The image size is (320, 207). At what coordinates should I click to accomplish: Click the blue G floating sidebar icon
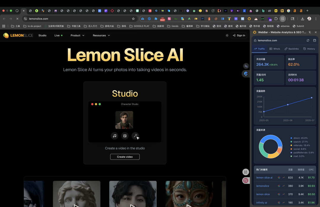tap(246, 74)
